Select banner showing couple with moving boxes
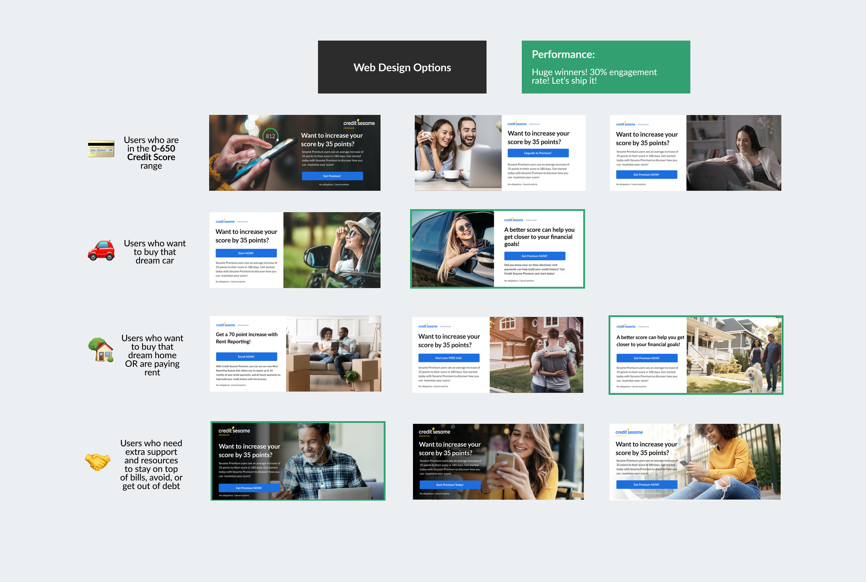This screenshot has width=866, height=582. (x=295, y=354)
